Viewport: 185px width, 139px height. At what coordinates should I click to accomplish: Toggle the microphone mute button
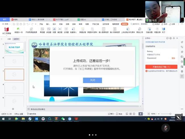(166, 128)
